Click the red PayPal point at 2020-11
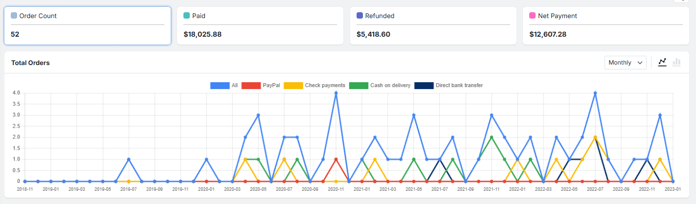This screenshot has height=204, width=696. click(336, 159)
